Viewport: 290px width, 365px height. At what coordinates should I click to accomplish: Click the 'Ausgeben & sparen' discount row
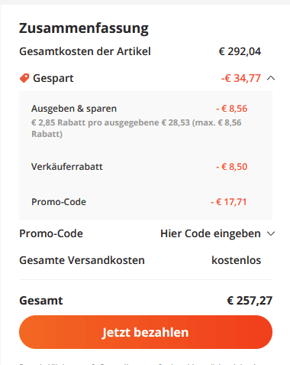click(x=146, y=120)
